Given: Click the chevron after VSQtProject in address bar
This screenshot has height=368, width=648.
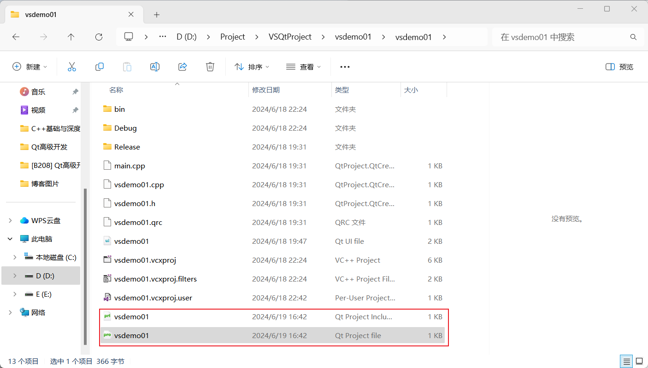Looking at the screenshot, I should pyautogui.click(x=323, y=37).
